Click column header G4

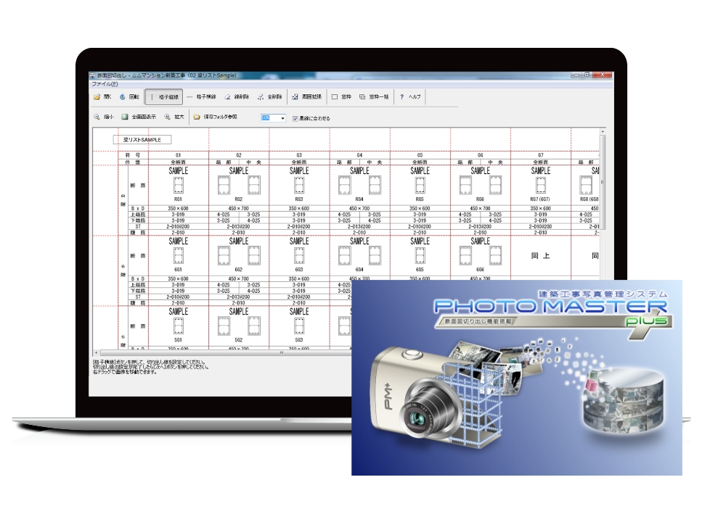click(360, 155)
